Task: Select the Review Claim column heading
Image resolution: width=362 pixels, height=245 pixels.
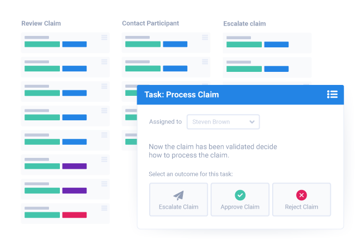Action: 41,23
